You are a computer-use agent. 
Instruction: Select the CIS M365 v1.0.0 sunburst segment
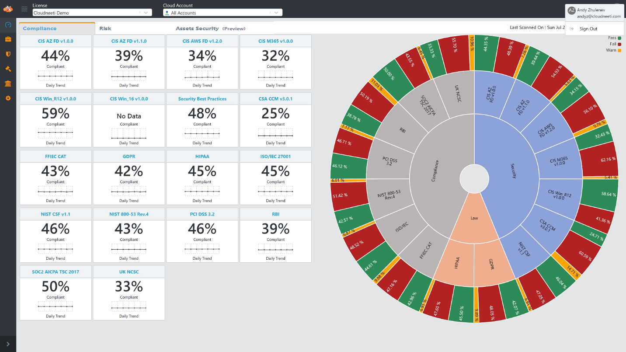pyautogui.click(x=559, y=160)
